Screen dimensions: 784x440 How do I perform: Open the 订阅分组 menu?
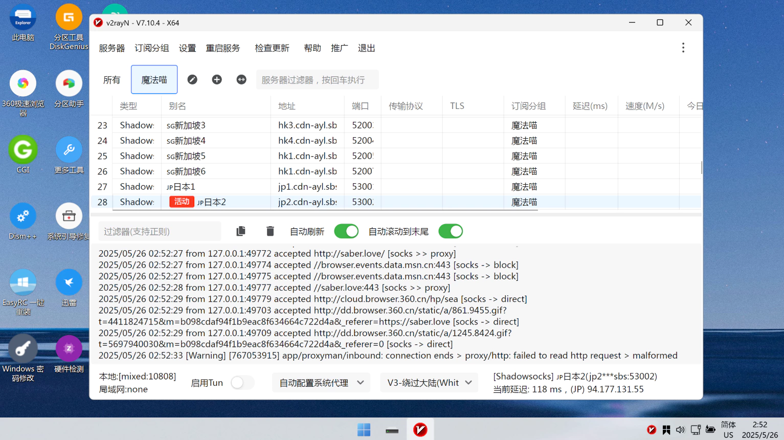(x=152, y=48)
